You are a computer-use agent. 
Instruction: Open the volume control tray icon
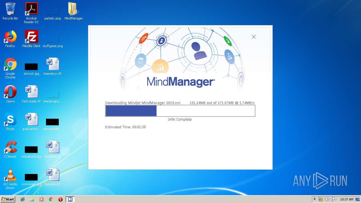(327, 199)
